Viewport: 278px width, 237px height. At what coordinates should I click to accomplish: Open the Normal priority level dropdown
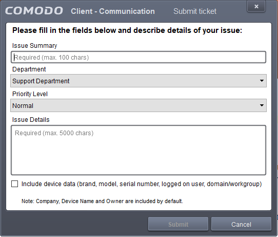tap(138, 105)
